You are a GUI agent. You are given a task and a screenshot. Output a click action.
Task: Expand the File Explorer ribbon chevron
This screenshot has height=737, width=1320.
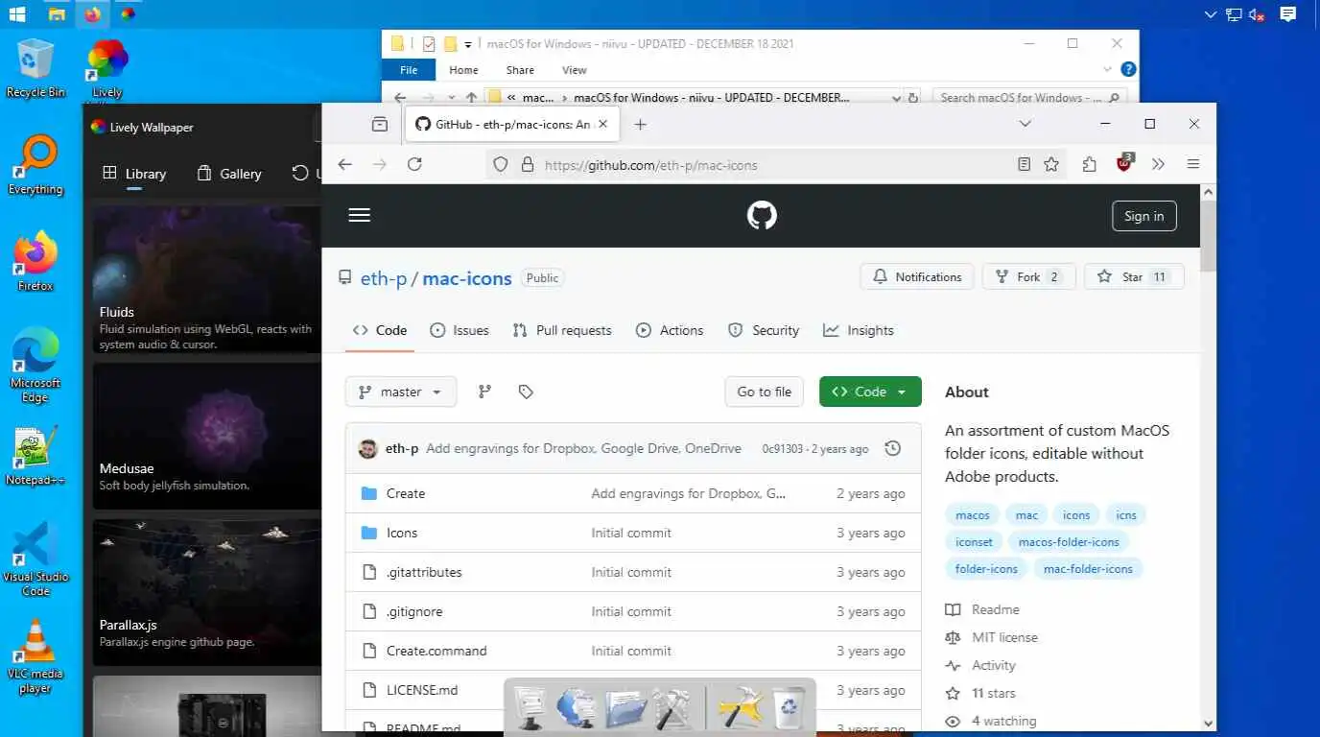click(x=1108, y=69)
